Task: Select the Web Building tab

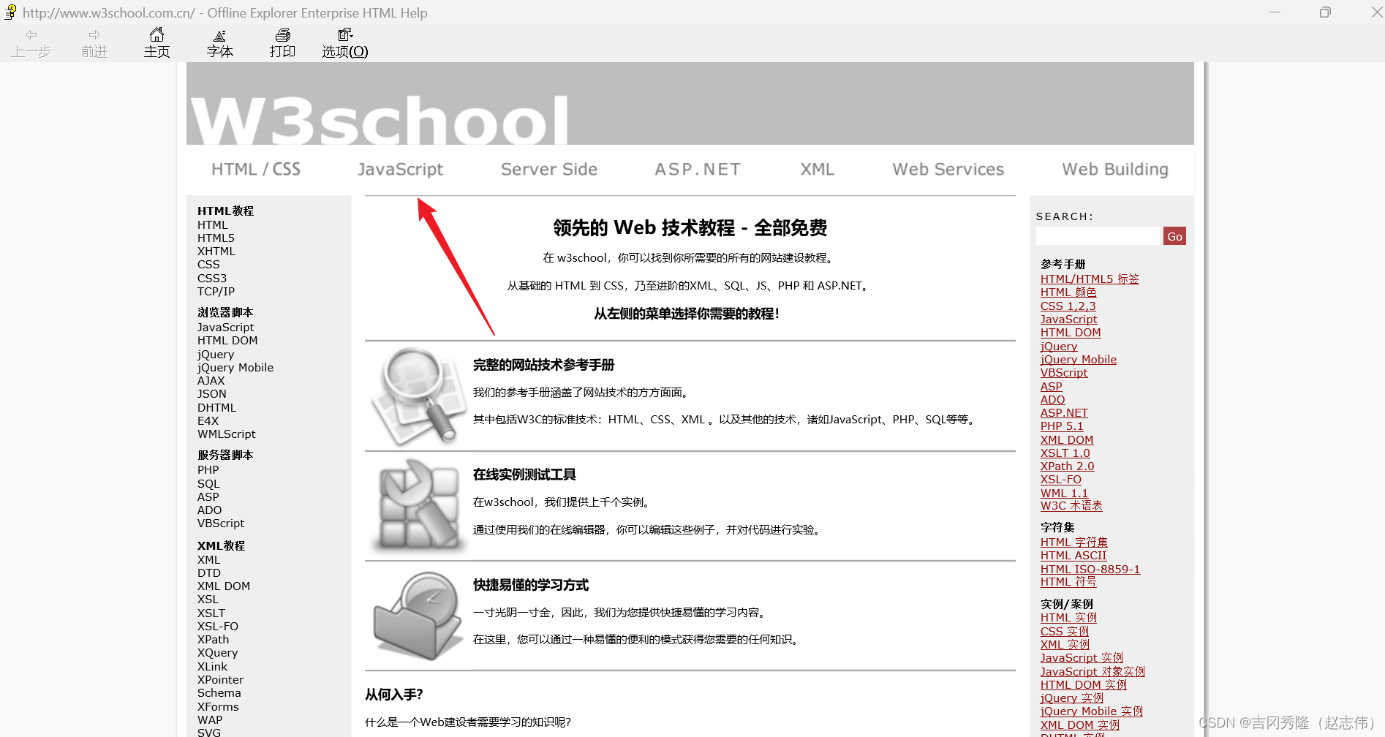Action: [1115, 169]
